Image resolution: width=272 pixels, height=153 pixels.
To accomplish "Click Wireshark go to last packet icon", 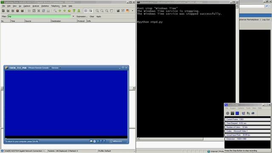I will (79, 11).
